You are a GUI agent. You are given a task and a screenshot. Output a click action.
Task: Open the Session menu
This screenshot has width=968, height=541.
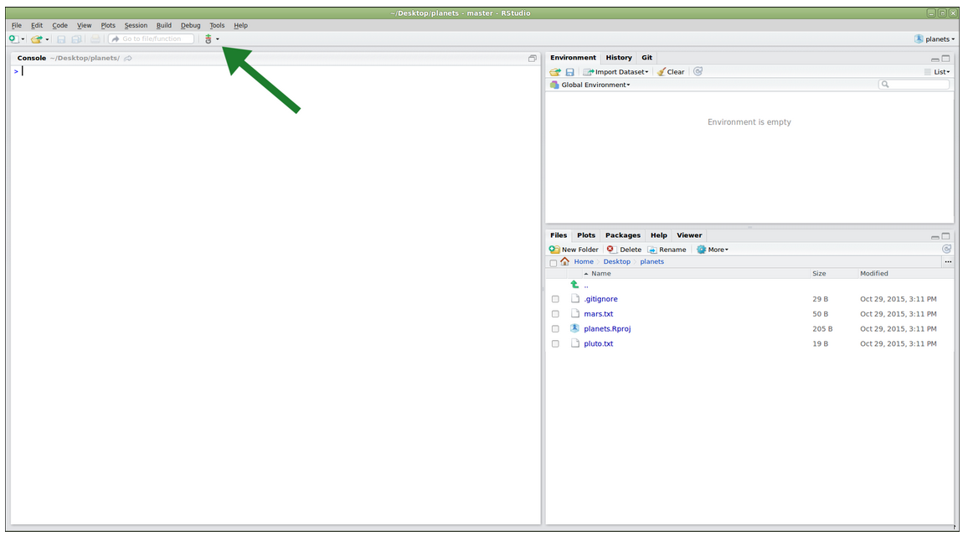tap(136, 26)
